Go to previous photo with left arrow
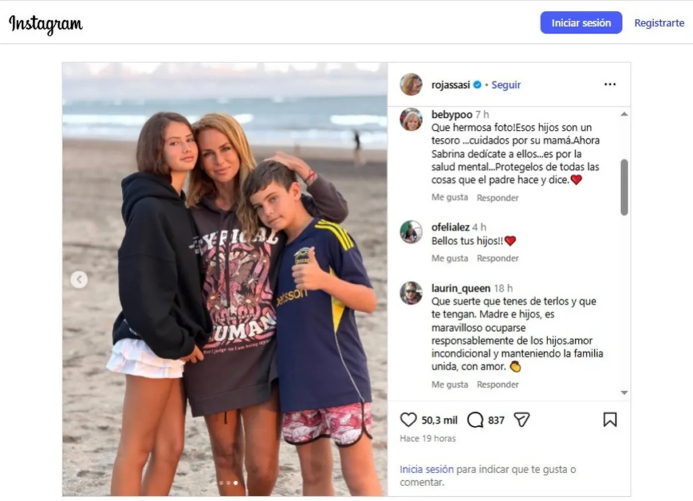Viewport: 693px width, 501px height. click(x=79, y=280)
